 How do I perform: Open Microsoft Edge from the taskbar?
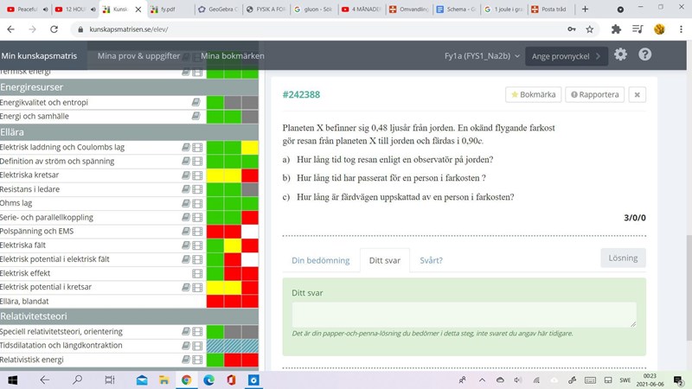point(208,379)
